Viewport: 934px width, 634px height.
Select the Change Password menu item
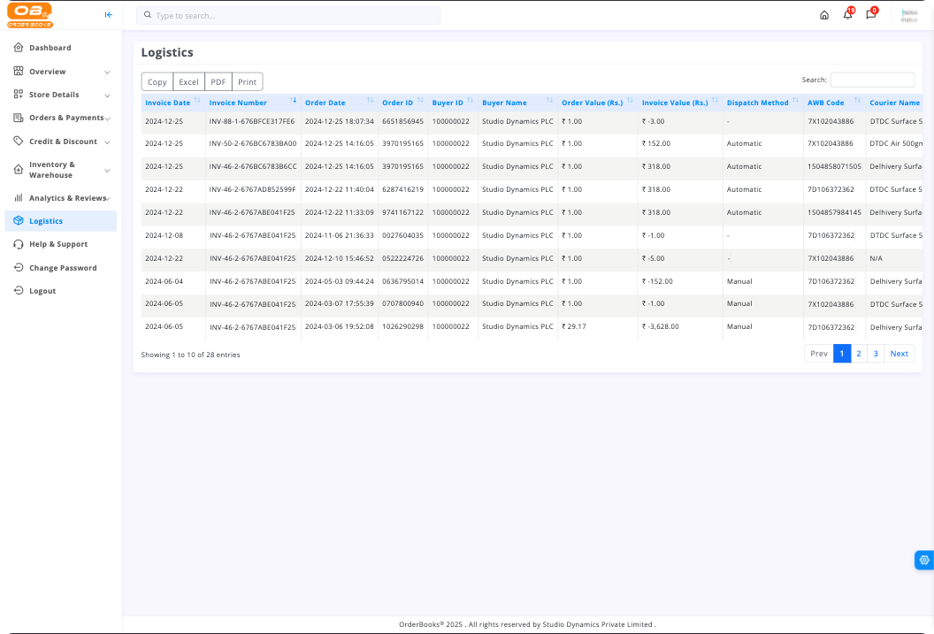(x=62, y=268)
